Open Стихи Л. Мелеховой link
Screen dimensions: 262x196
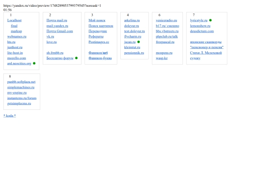click(206, 53)
